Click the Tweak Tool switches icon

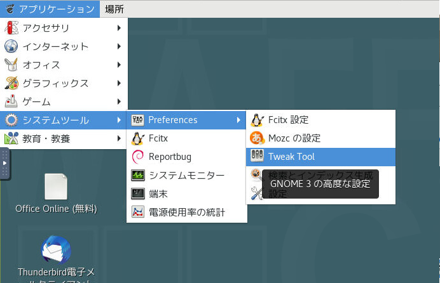click(x=258, y=156)
